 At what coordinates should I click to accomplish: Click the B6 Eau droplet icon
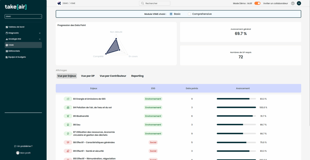[68, 125]
